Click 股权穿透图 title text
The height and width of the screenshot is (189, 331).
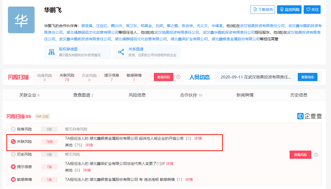[68, 49]
